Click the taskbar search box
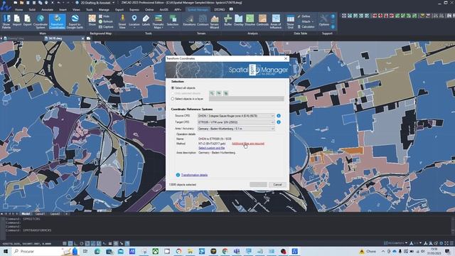Image resolution: width=455 pixels, height=256 pixels. point(41,251)
